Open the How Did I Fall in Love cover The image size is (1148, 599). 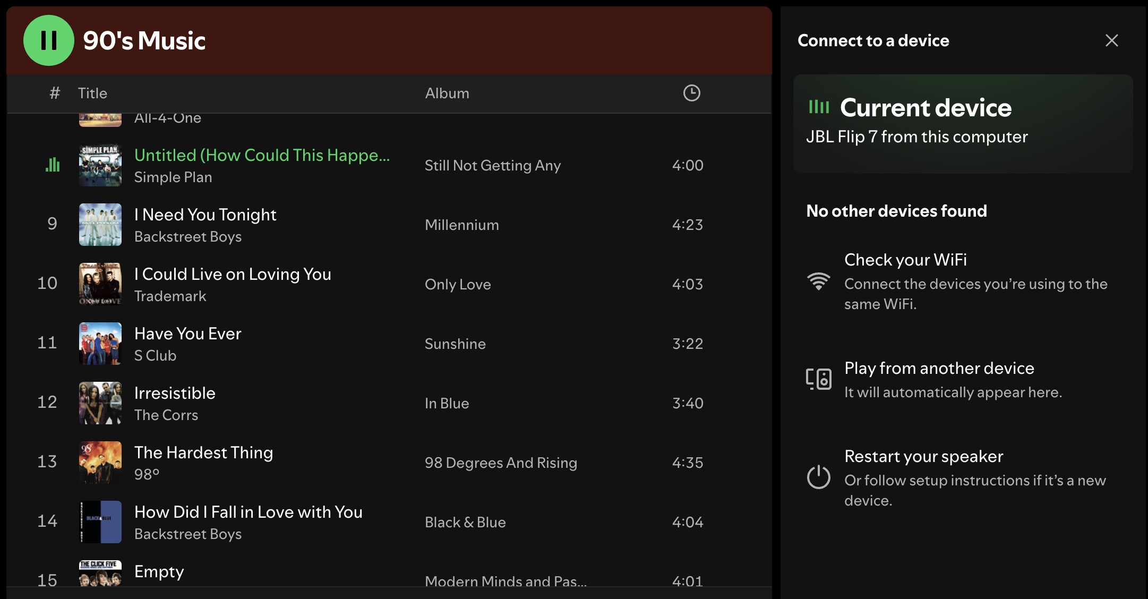pyautogui.click(x=100, y=522)
